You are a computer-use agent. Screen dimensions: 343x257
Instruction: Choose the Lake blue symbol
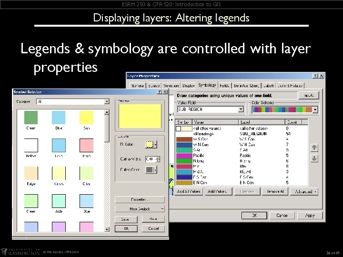point(59,145)
